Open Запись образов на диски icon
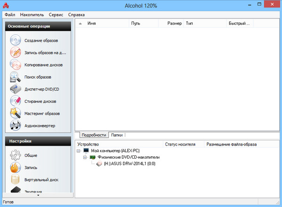282x207 pixels. [16, 53]
